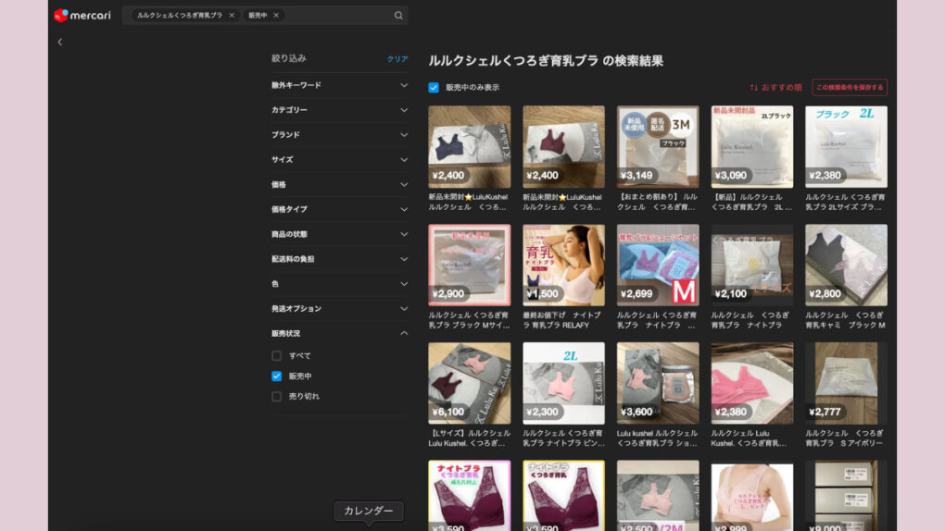The width and height of the screenshot is (945, 531).
Task: Check the 売り切れ option
Action: pyautogui.click(x=277, y=397)
